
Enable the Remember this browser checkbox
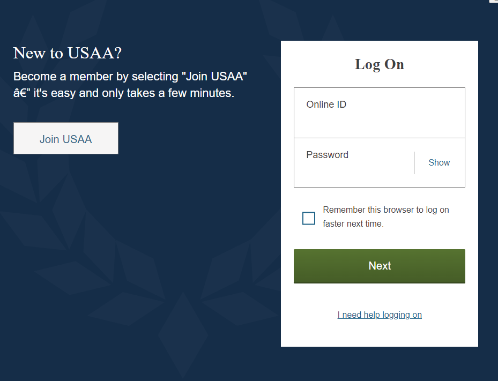[309, 218]
